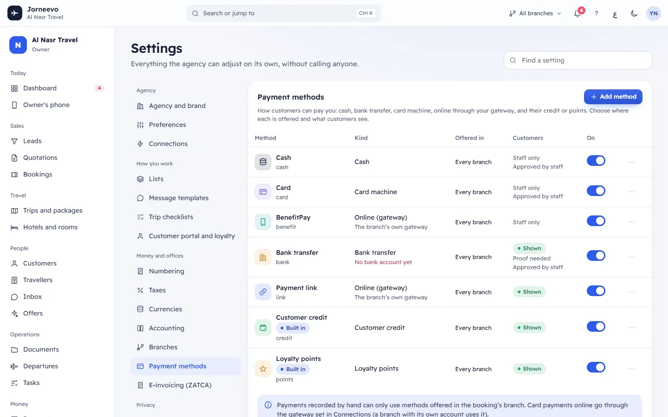This screenshot has width=668, height=417.
Task: Click the Find a setting field
Action: (x=578, y=60)
